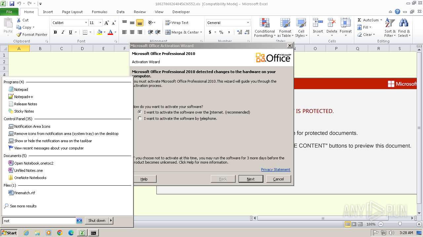Select activate by telephone option
The image size is (423, 237).
140,118
